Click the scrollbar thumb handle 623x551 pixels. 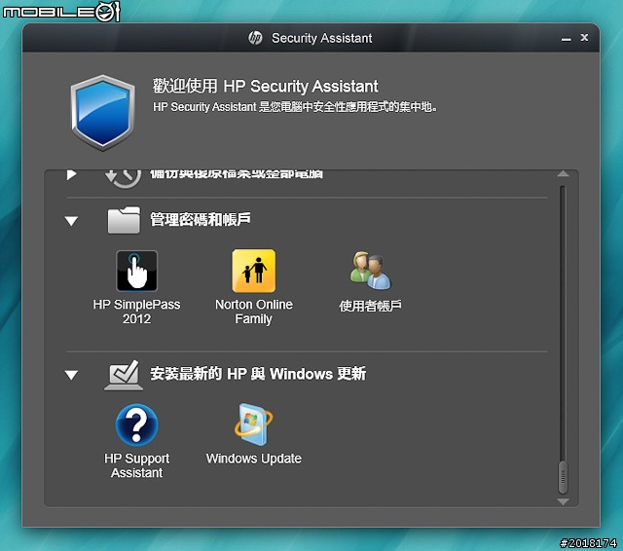coord(563,477)
